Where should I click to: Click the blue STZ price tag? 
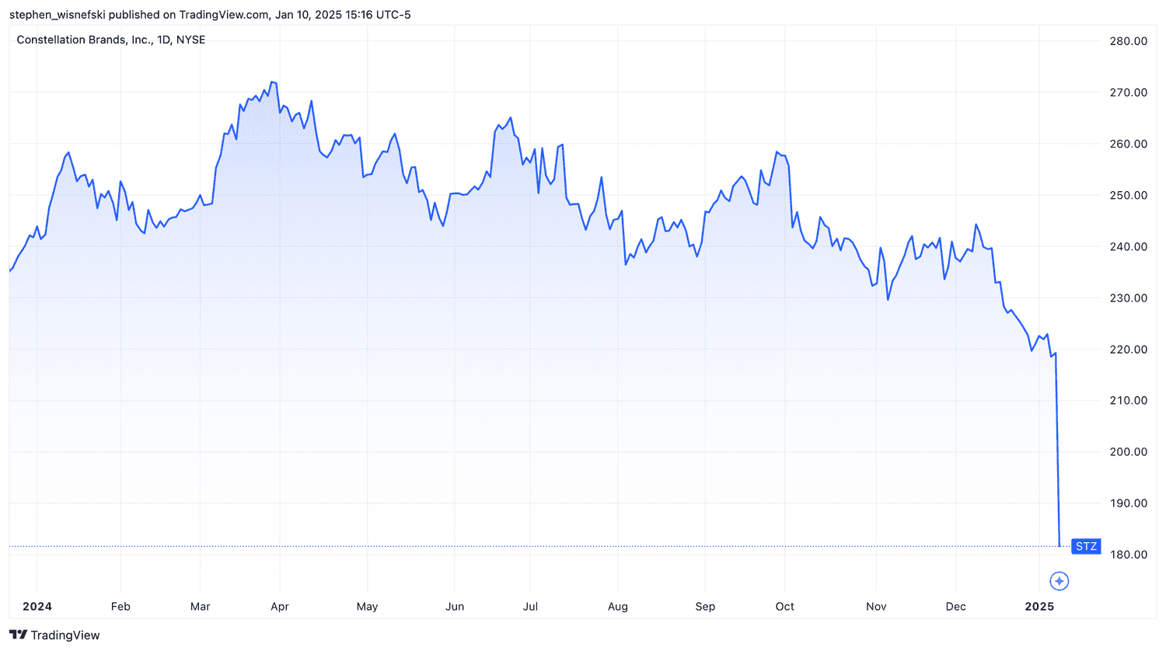pos(1086,546)
